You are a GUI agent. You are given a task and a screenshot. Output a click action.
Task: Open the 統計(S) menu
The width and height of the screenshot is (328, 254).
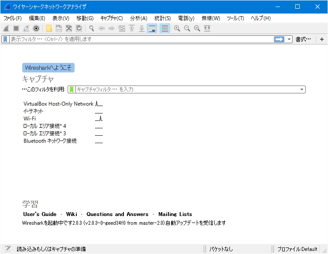pyautogui.click(x=163, y=18)
